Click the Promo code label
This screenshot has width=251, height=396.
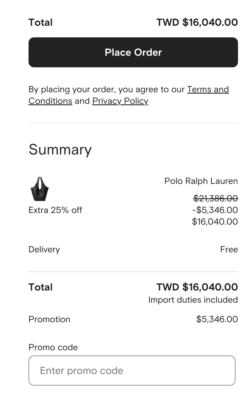point(53,347)
